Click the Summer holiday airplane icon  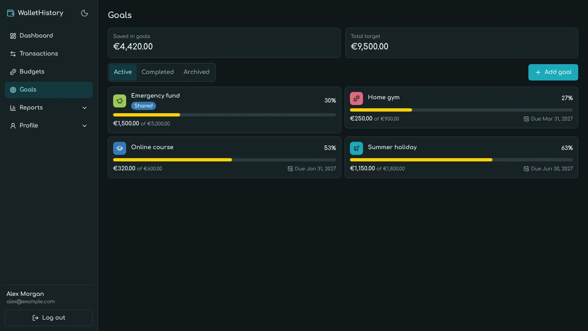(x=356, y=148)
